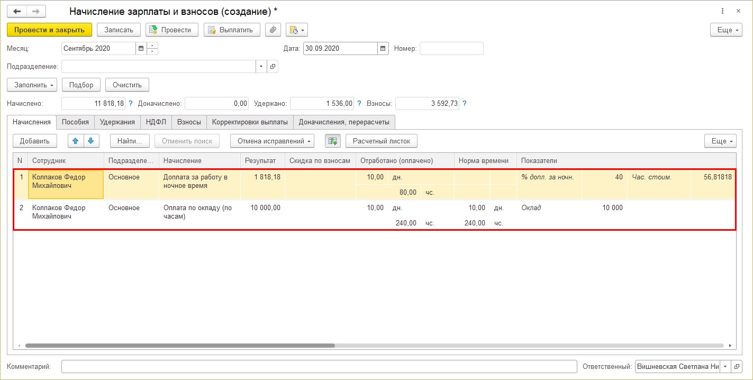This screenshot has height=380, width=753.
Task: Open the calendar for the Месяц field
Action: click(x=141, y=48)
